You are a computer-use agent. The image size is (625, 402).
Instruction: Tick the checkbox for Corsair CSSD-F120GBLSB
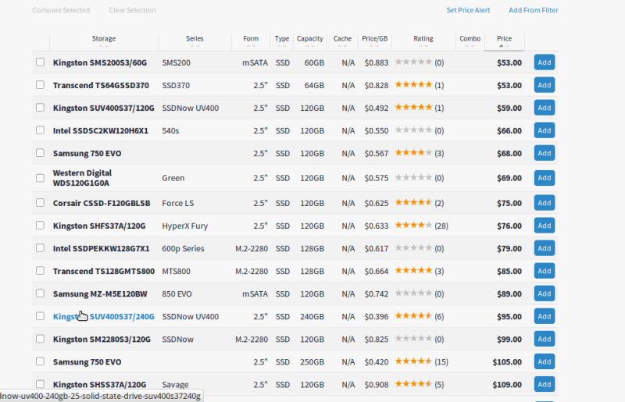tap(40, 203)
